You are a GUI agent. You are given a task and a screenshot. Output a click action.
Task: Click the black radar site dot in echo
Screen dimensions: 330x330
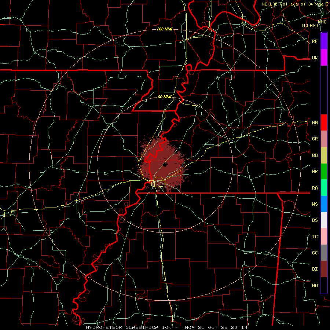tap(165, 165)
